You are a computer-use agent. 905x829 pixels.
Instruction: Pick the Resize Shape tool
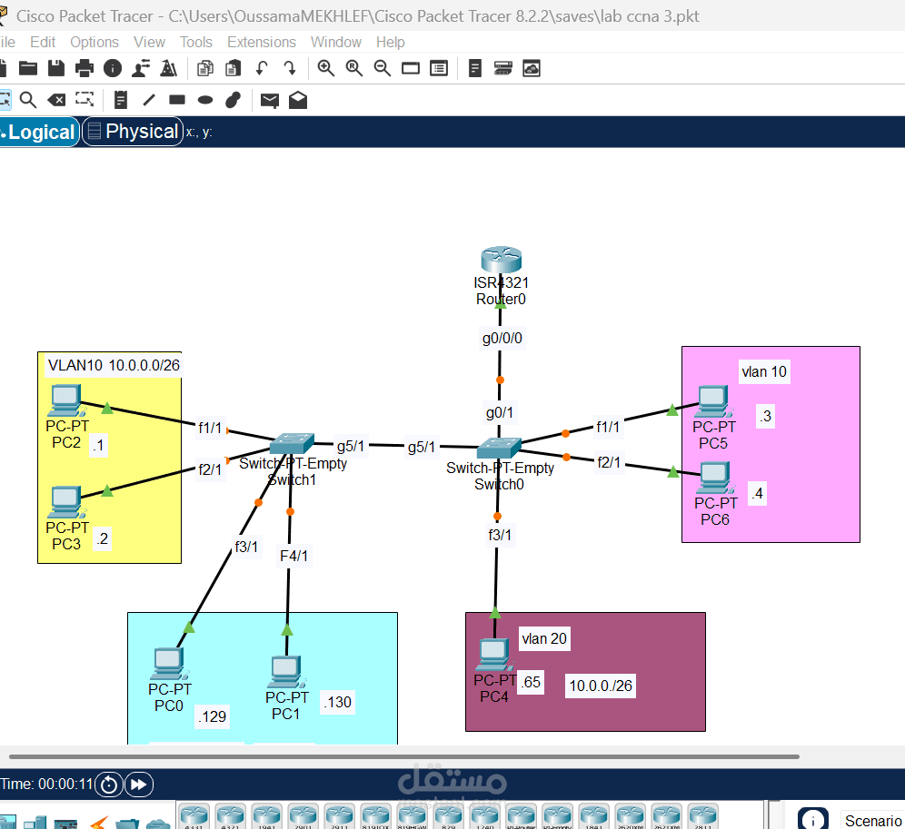[x=85, y=99]
